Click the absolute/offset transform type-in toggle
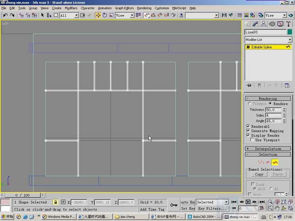 tap(63, 202)
